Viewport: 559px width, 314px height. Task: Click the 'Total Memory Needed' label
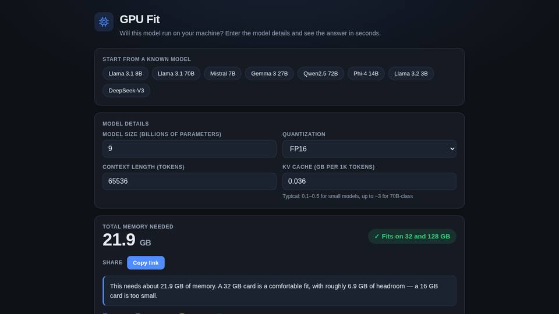tap(138, 226)
